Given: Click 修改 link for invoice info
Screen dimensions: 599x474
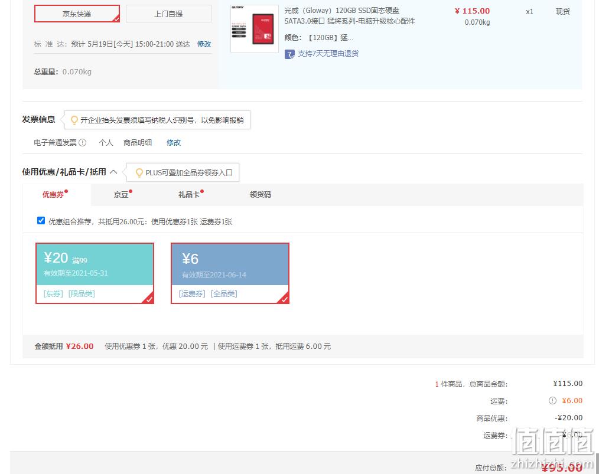Looking at the screenshot, I should coord(174,142).
